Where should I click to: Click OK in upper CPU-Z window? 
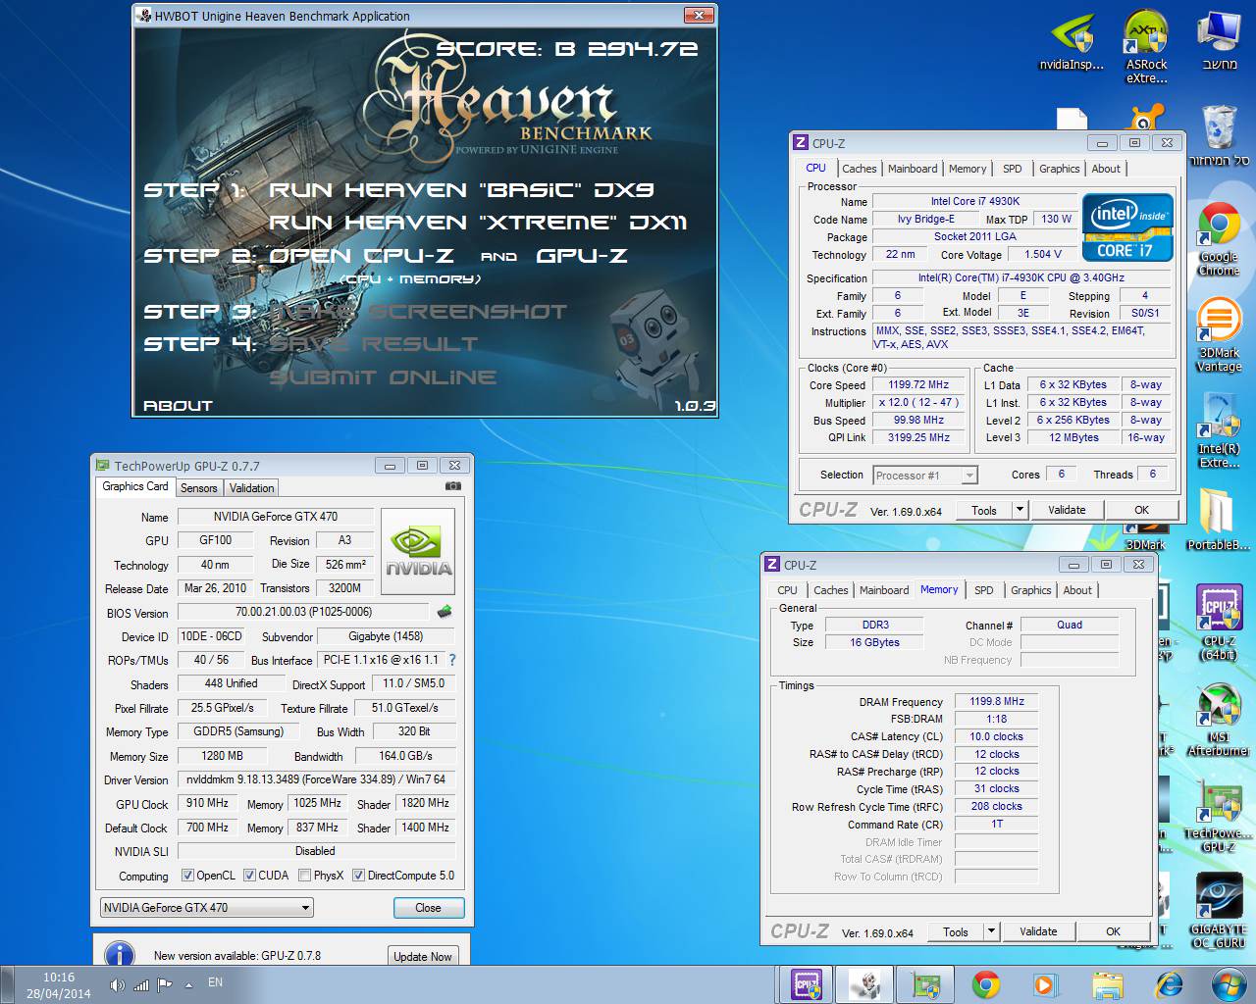pos(1142,510)
